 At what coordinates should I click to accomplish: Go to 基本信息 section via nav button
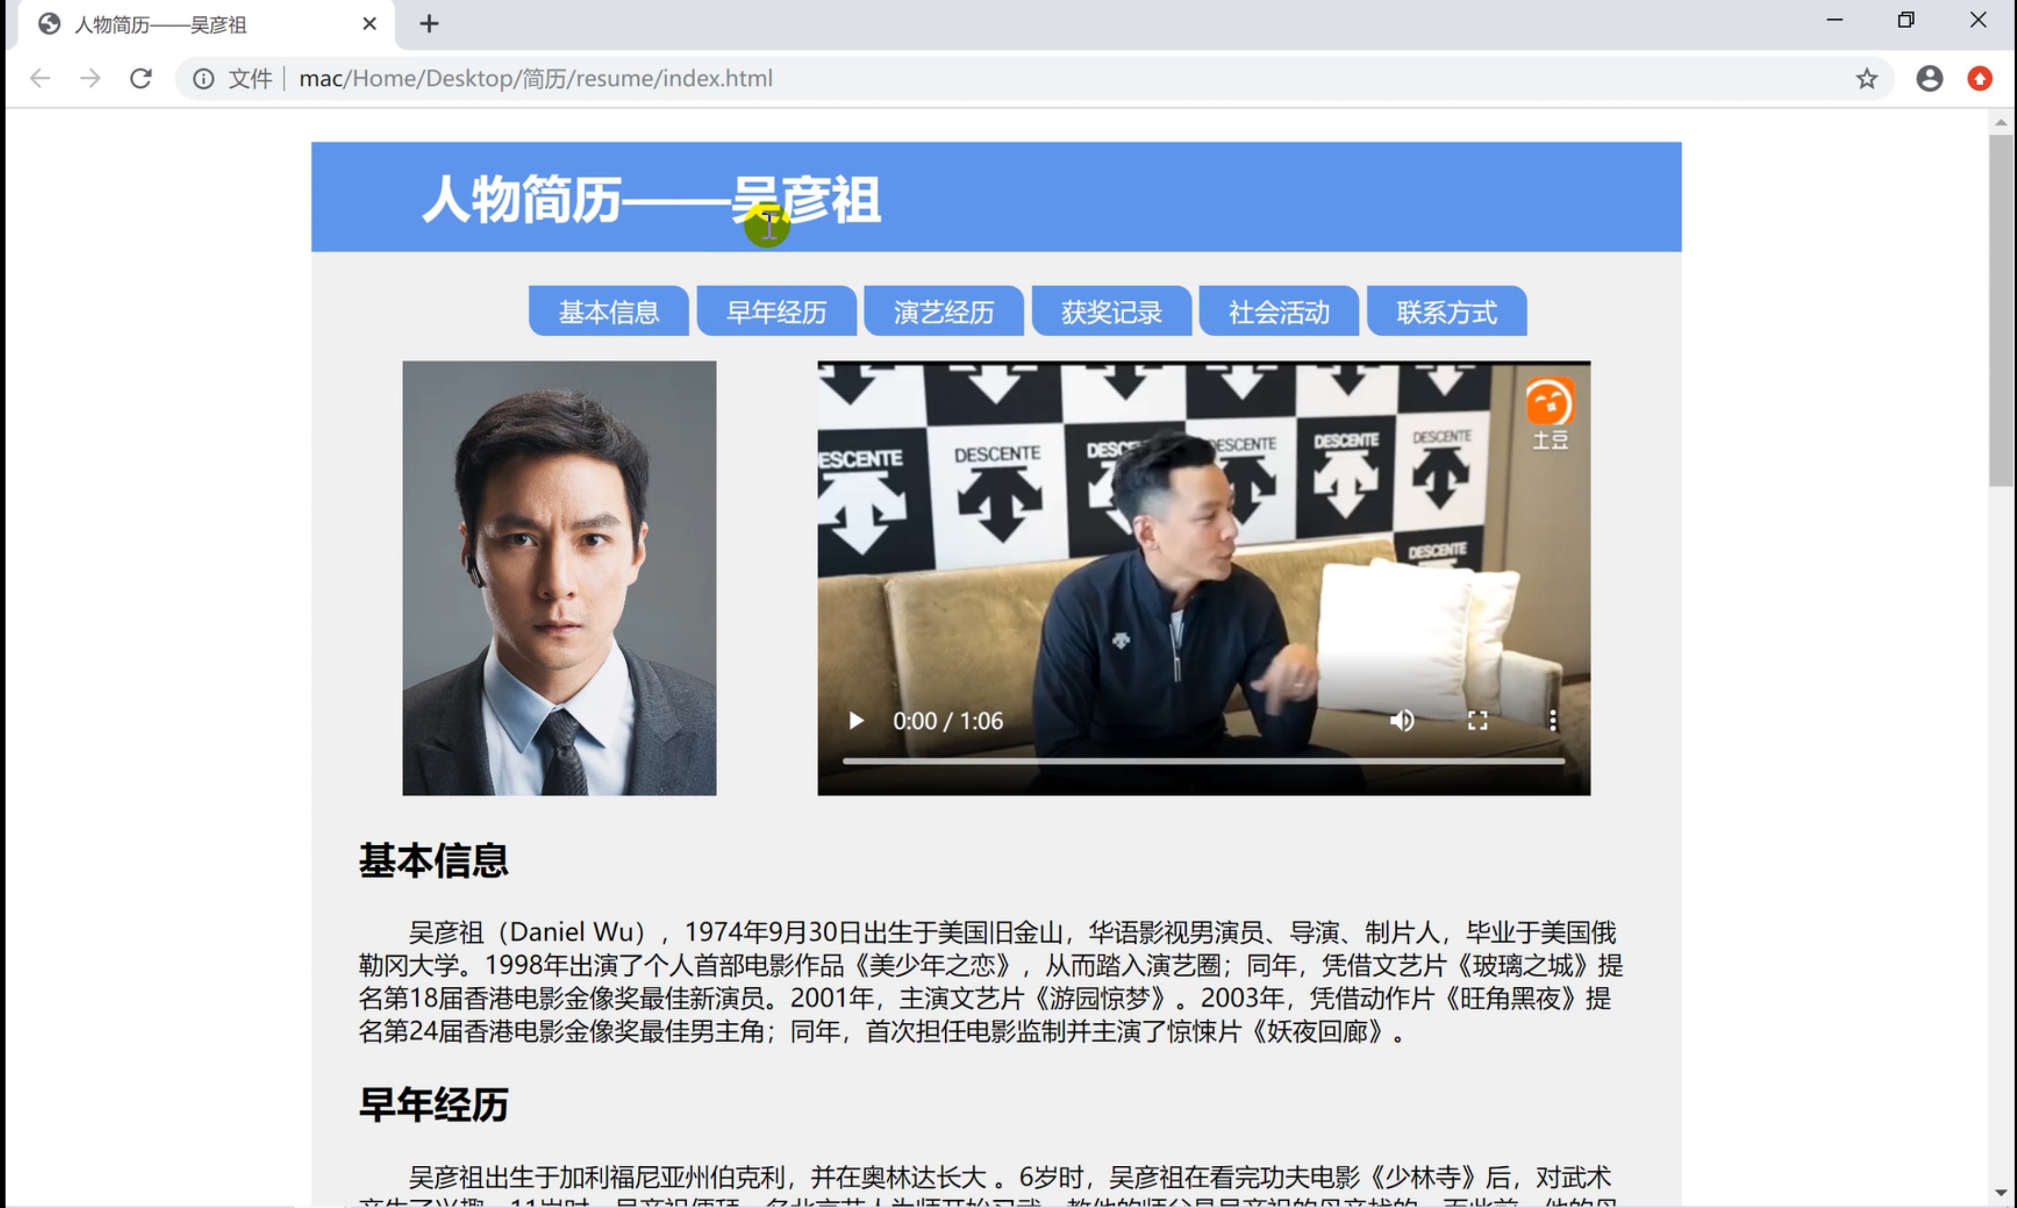tap(608, 312)
